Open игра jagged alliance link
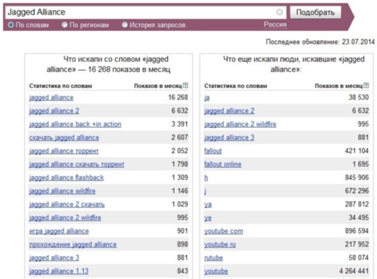The width and height of the screenshot is (377, 279). (x=59, y=231)
